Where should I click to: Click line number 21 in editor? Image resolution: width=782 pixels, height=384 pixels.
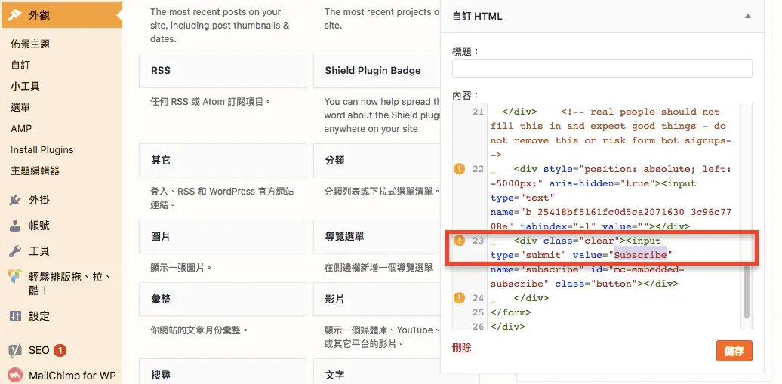479,112
